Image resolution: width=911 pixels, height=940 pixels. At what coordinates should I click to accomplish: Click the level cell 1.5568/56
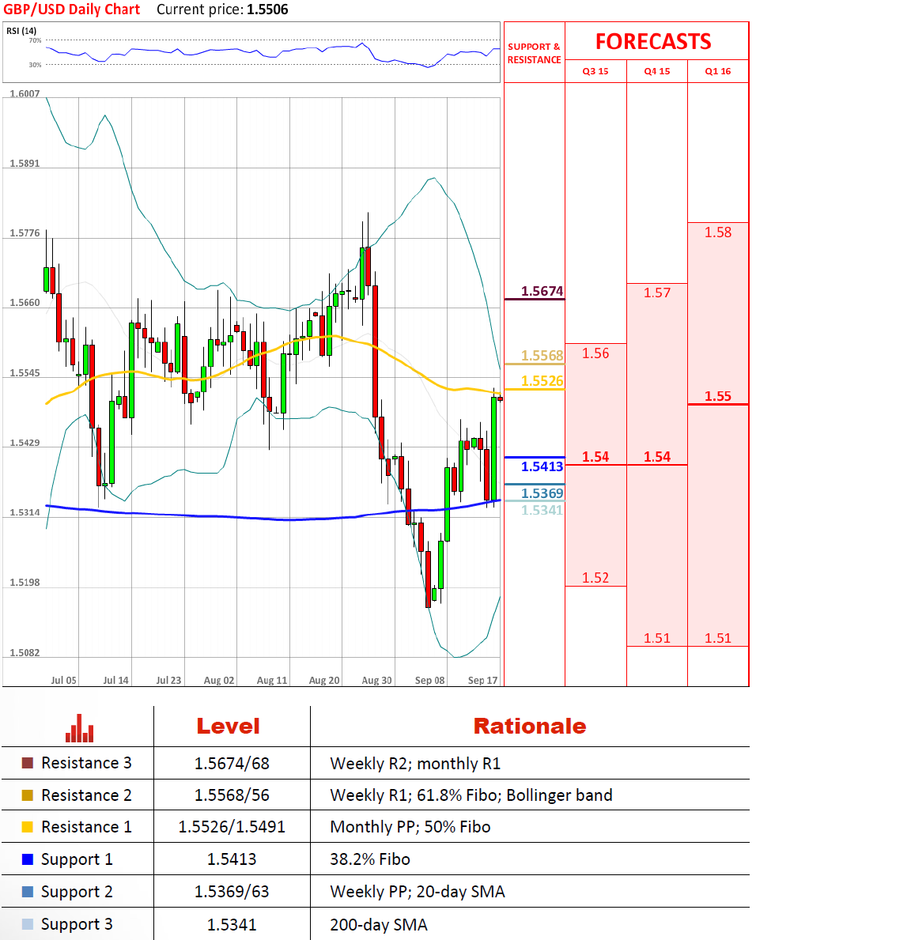point(232,795)
